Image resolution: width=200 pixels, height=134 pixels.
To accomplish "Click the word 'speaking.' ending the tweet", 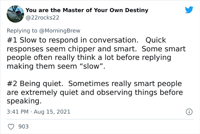I will (24, 101).
